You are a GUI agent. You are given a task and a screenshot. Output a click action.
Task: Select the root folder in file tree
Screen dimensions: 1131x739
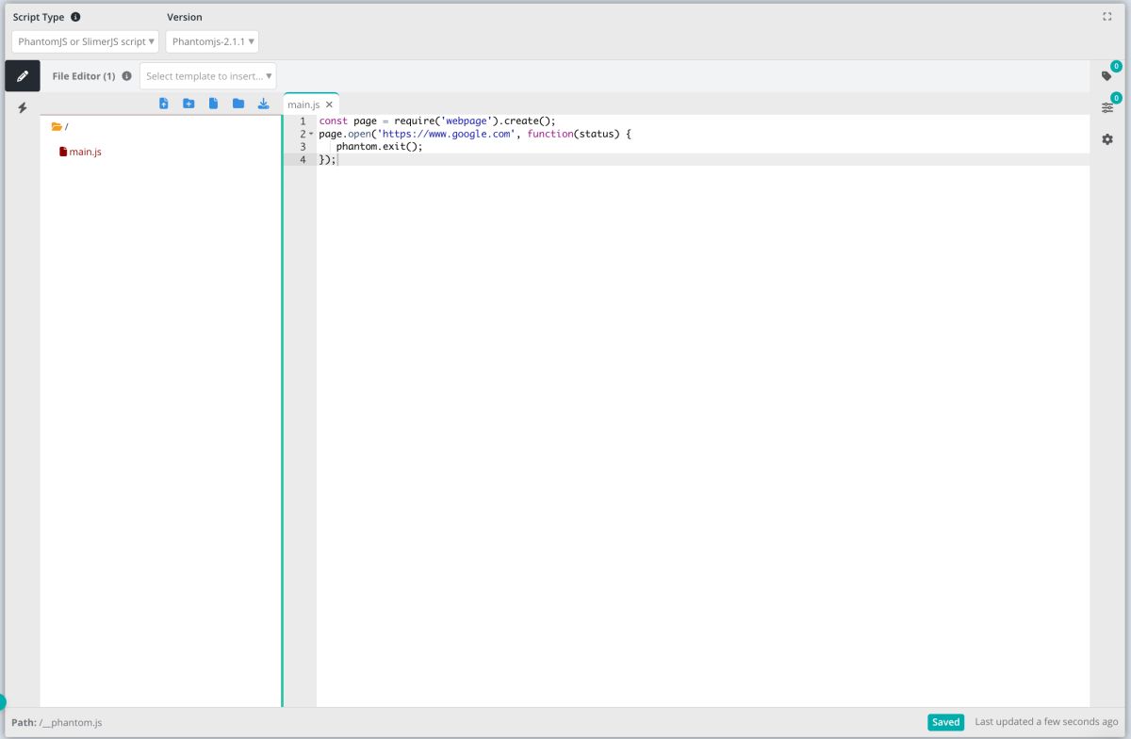60,126
